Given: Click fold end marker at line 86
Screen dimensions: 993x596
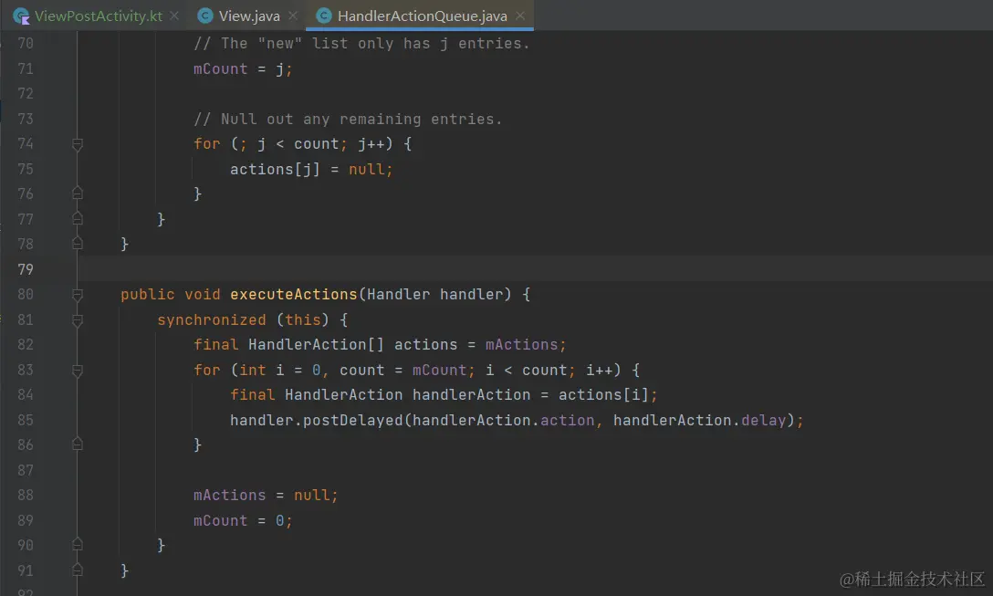Looking at the screenshot, I should point(78,444).
